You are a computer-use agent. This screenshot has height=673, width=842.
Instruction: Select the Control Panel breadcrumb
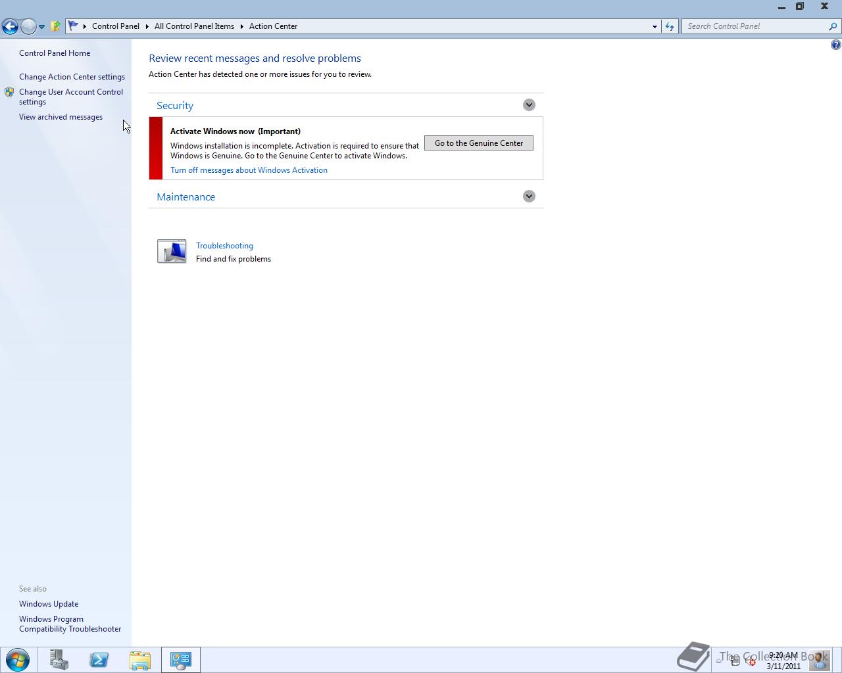(x=116, y=26)
